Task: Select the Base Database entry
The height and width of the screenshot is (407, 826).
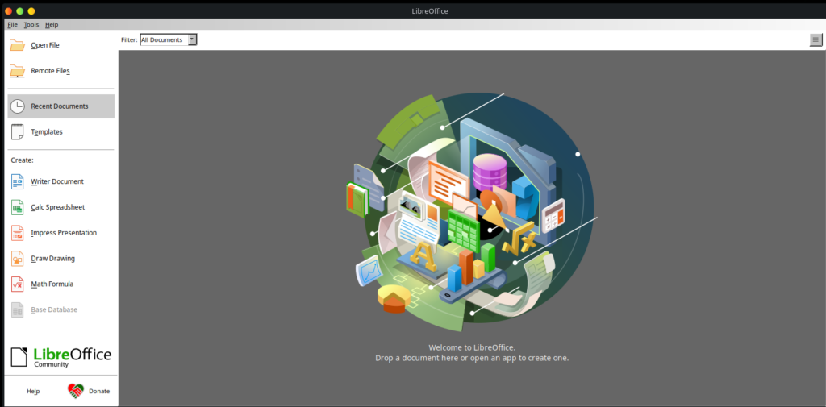Action: [x=53, y=310]
